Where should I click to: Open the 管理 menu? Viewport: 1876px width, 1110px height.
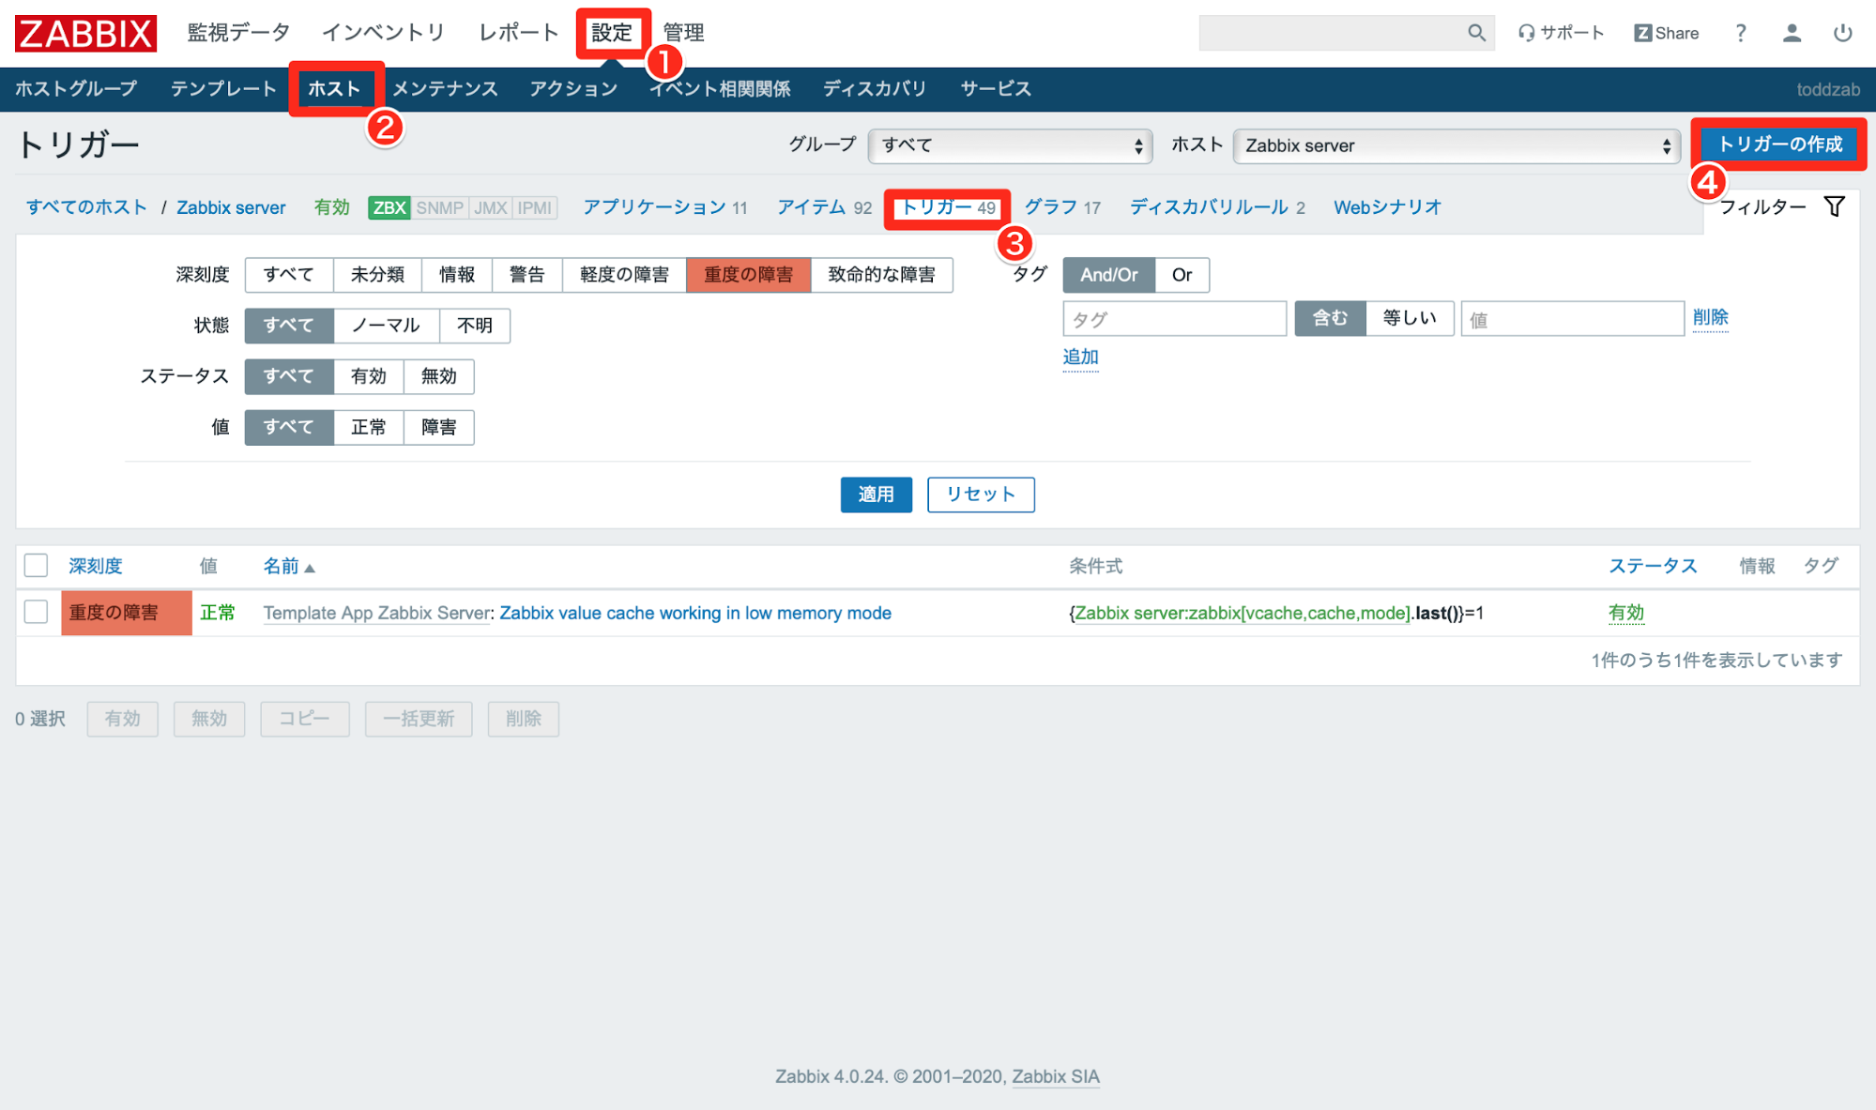click(x=684, y=33)
